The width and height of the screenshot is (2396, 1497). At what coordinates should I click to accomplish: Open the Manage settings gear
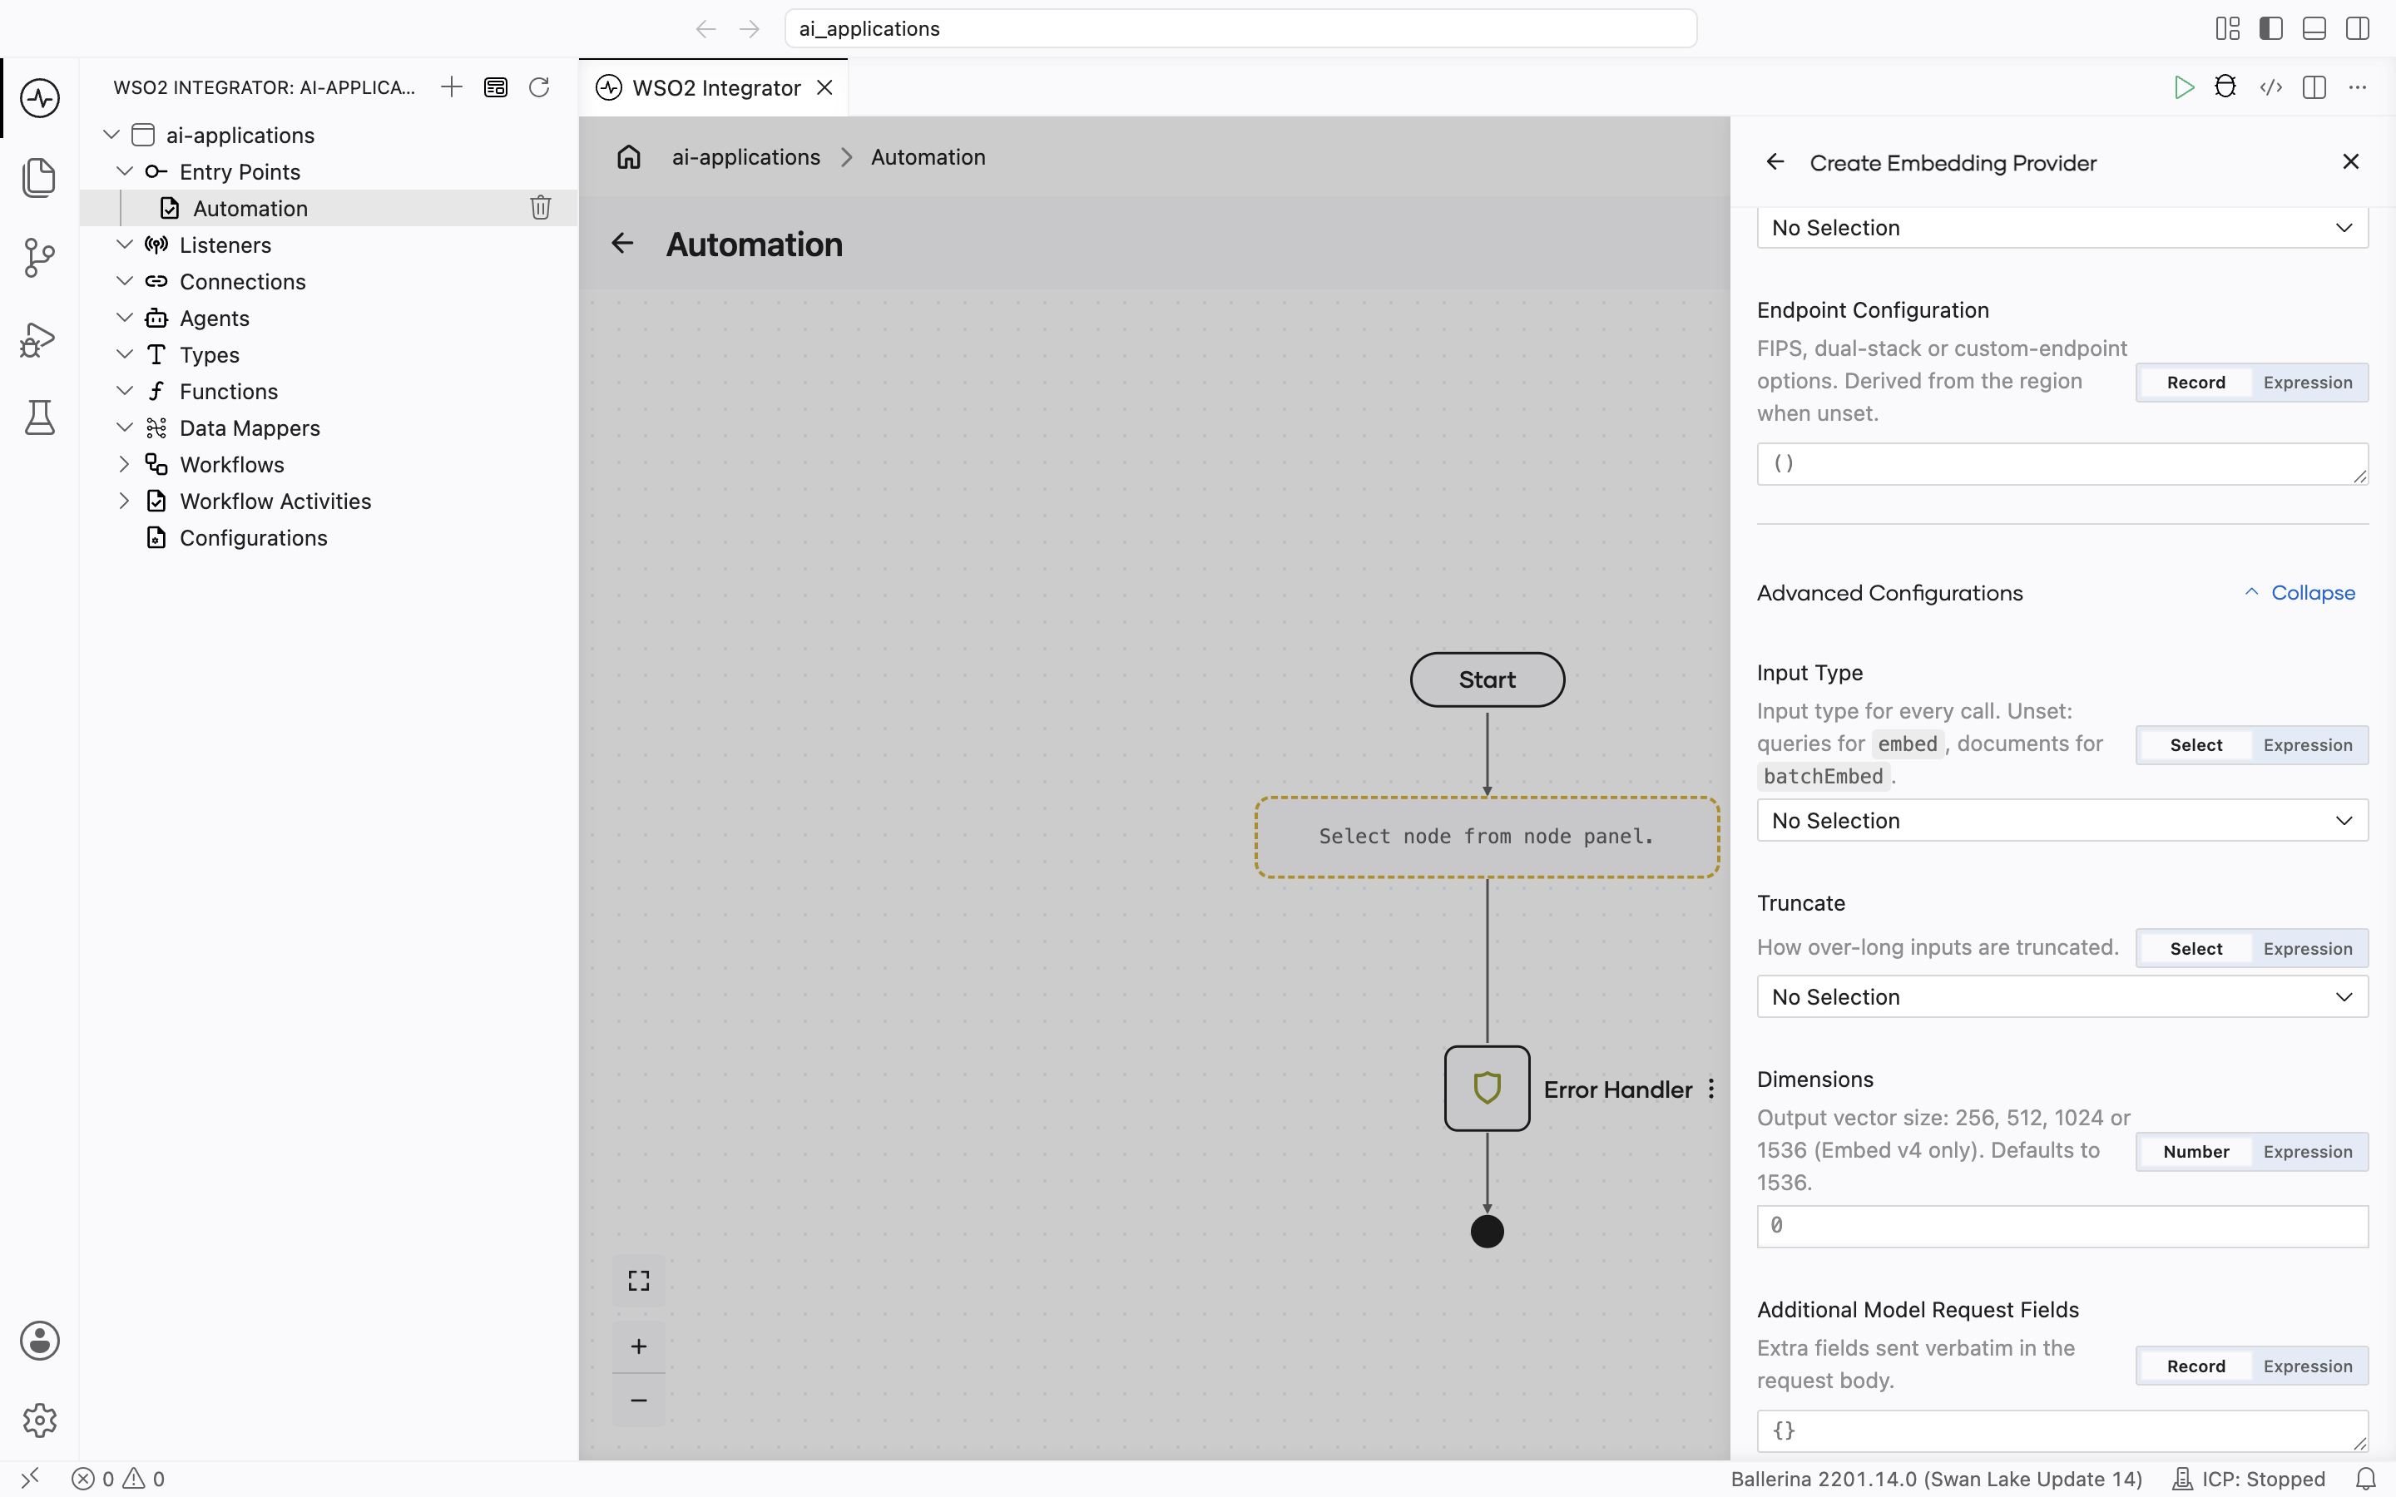point(40,1420)
